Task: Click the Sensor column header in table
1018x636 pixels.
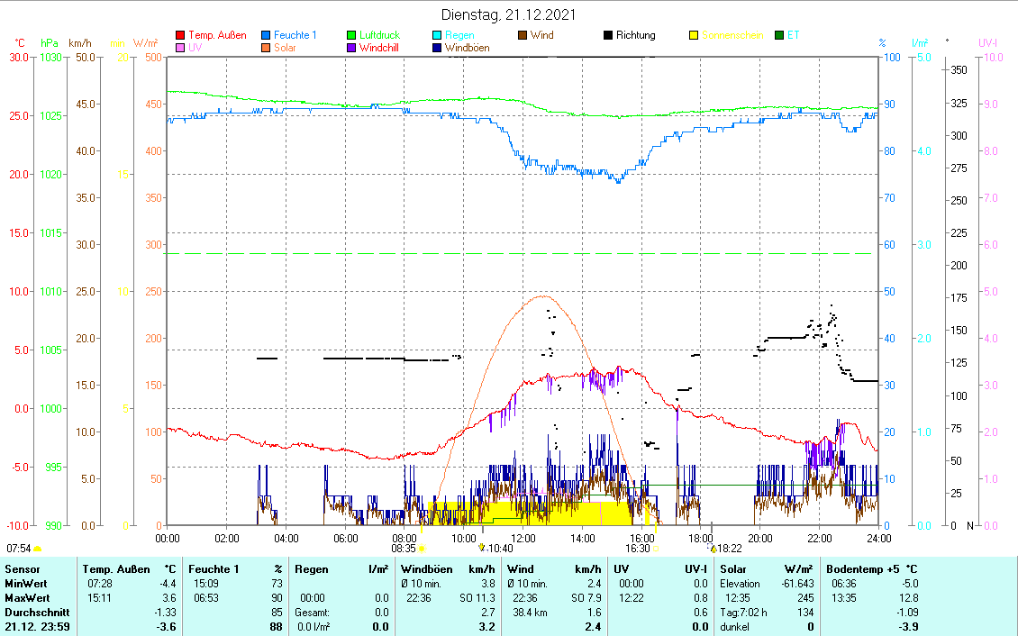Action: point(23,569)
